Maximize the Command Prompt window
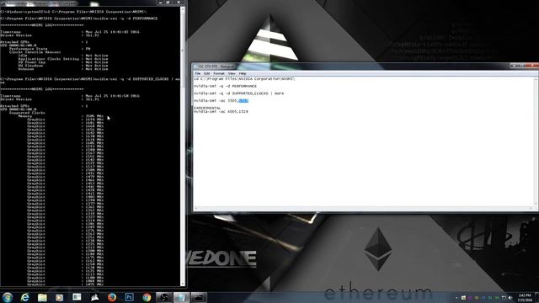 click(168, 3)
